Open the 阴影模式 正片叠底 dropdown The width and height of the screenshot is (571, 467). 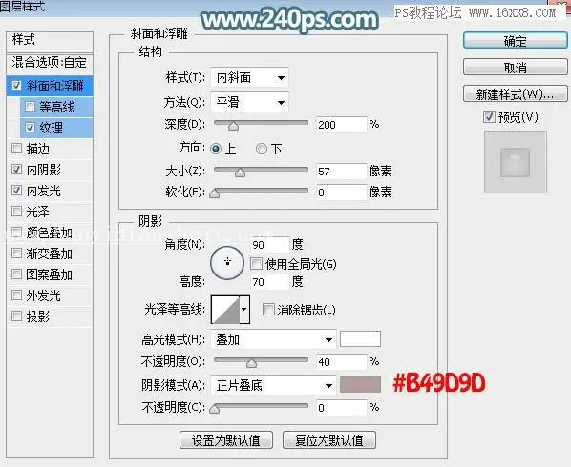[273, 385]
